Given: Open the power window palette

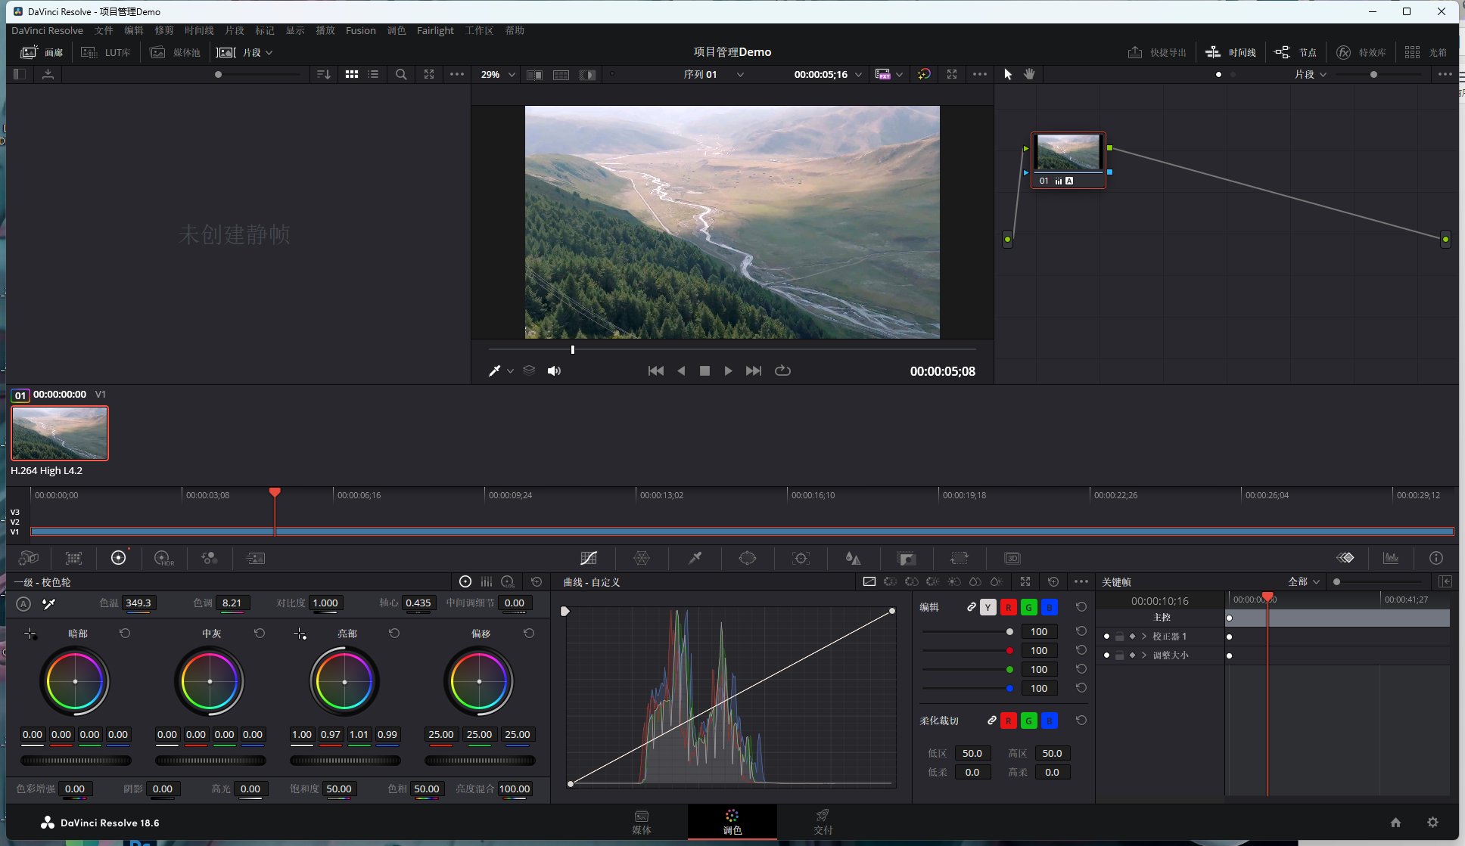Looking at the screenshot, I should 748,558.
